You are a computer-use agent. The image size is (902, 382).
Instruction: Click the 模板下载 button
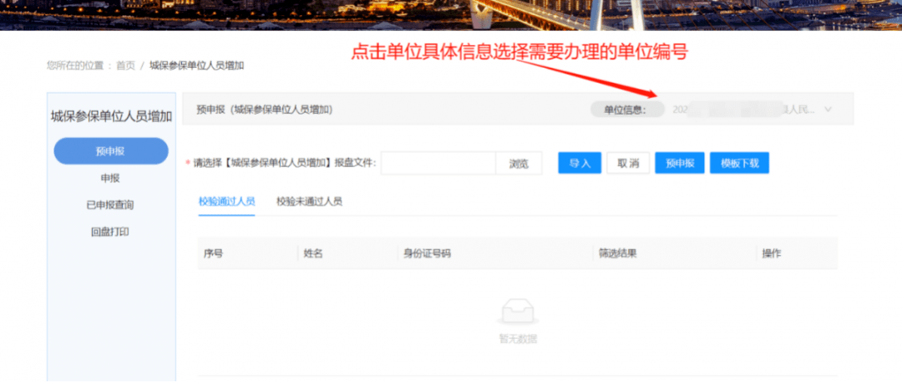point(739,164)
